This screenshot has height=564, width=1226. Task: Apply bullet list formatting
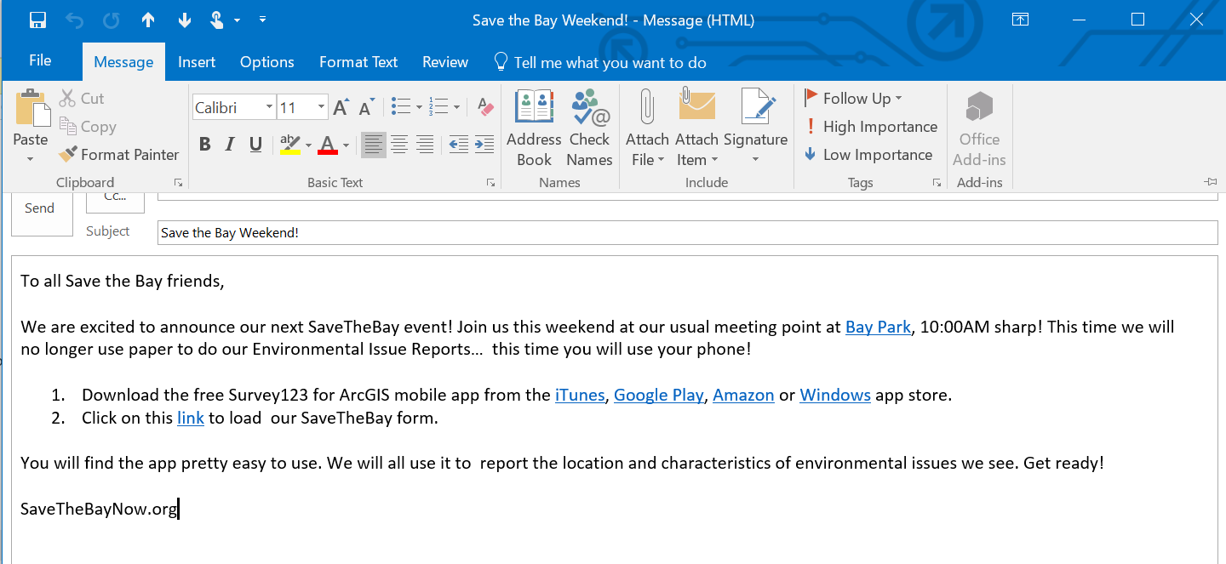(x=400, y=107)
